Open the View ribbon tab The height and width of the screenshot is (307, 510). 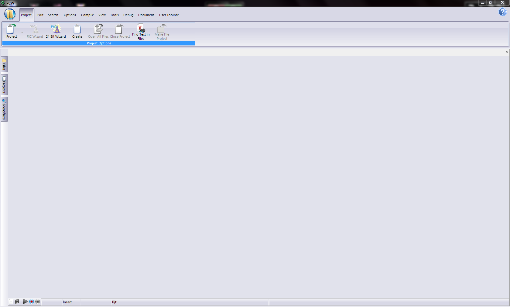click(102, 15)
